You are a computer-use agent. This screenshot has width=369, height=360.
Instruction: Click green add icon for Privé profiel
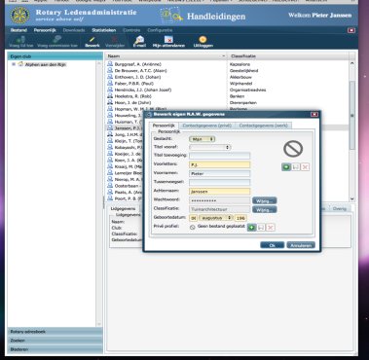pyautogui.click(x=251, y=228)
